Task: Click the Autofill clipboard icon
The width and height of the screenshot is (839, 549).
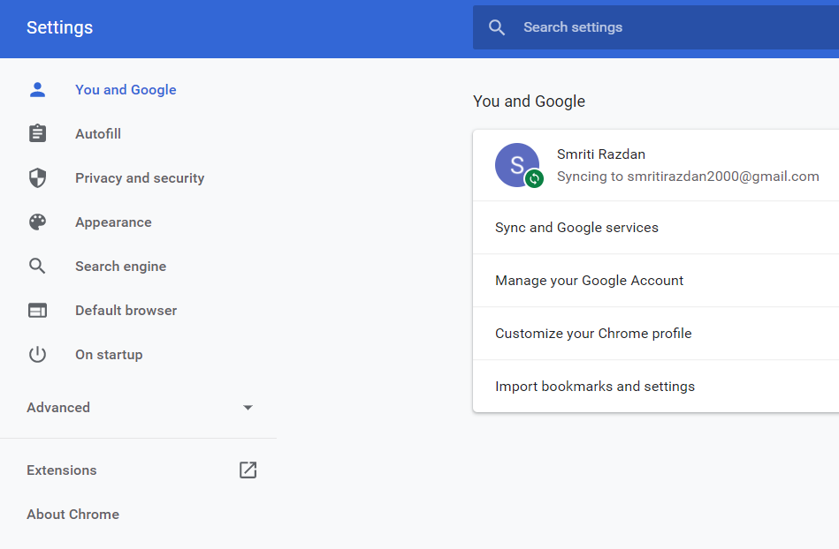Action: [37, 133]
